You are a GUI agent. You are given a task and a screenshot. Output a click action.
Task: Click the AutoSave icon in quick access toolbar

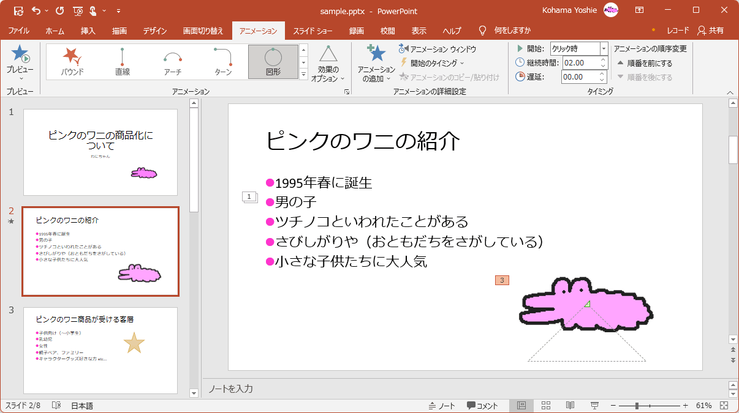tap(18, 10)
